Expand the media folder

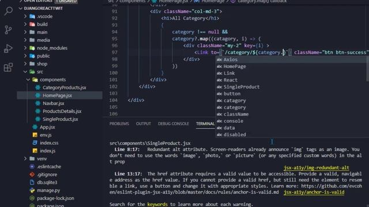(x=25, y=40)
